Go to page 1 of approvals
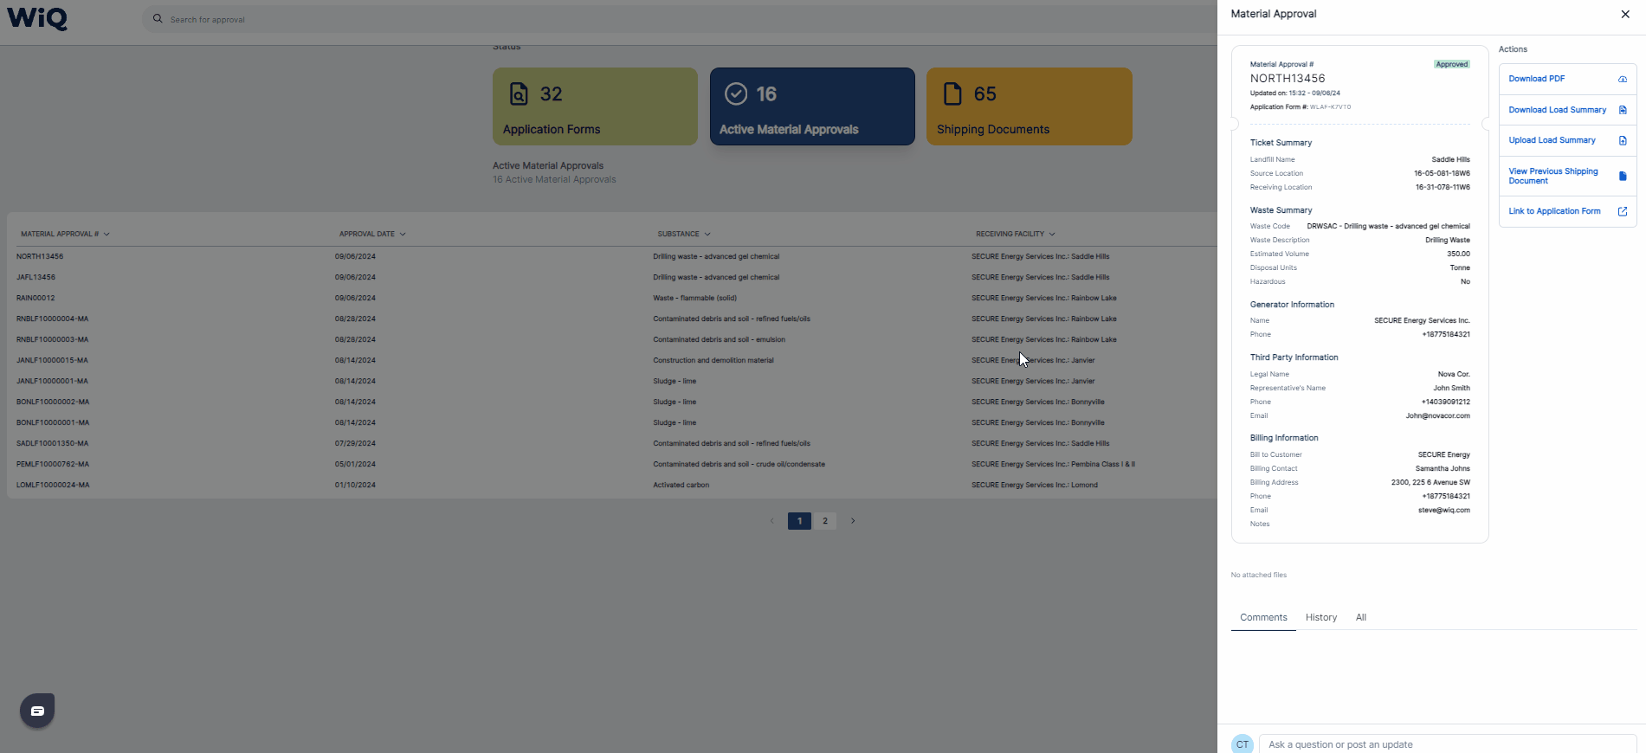Viewport: 1646px width, 753px height. point(799,521)
